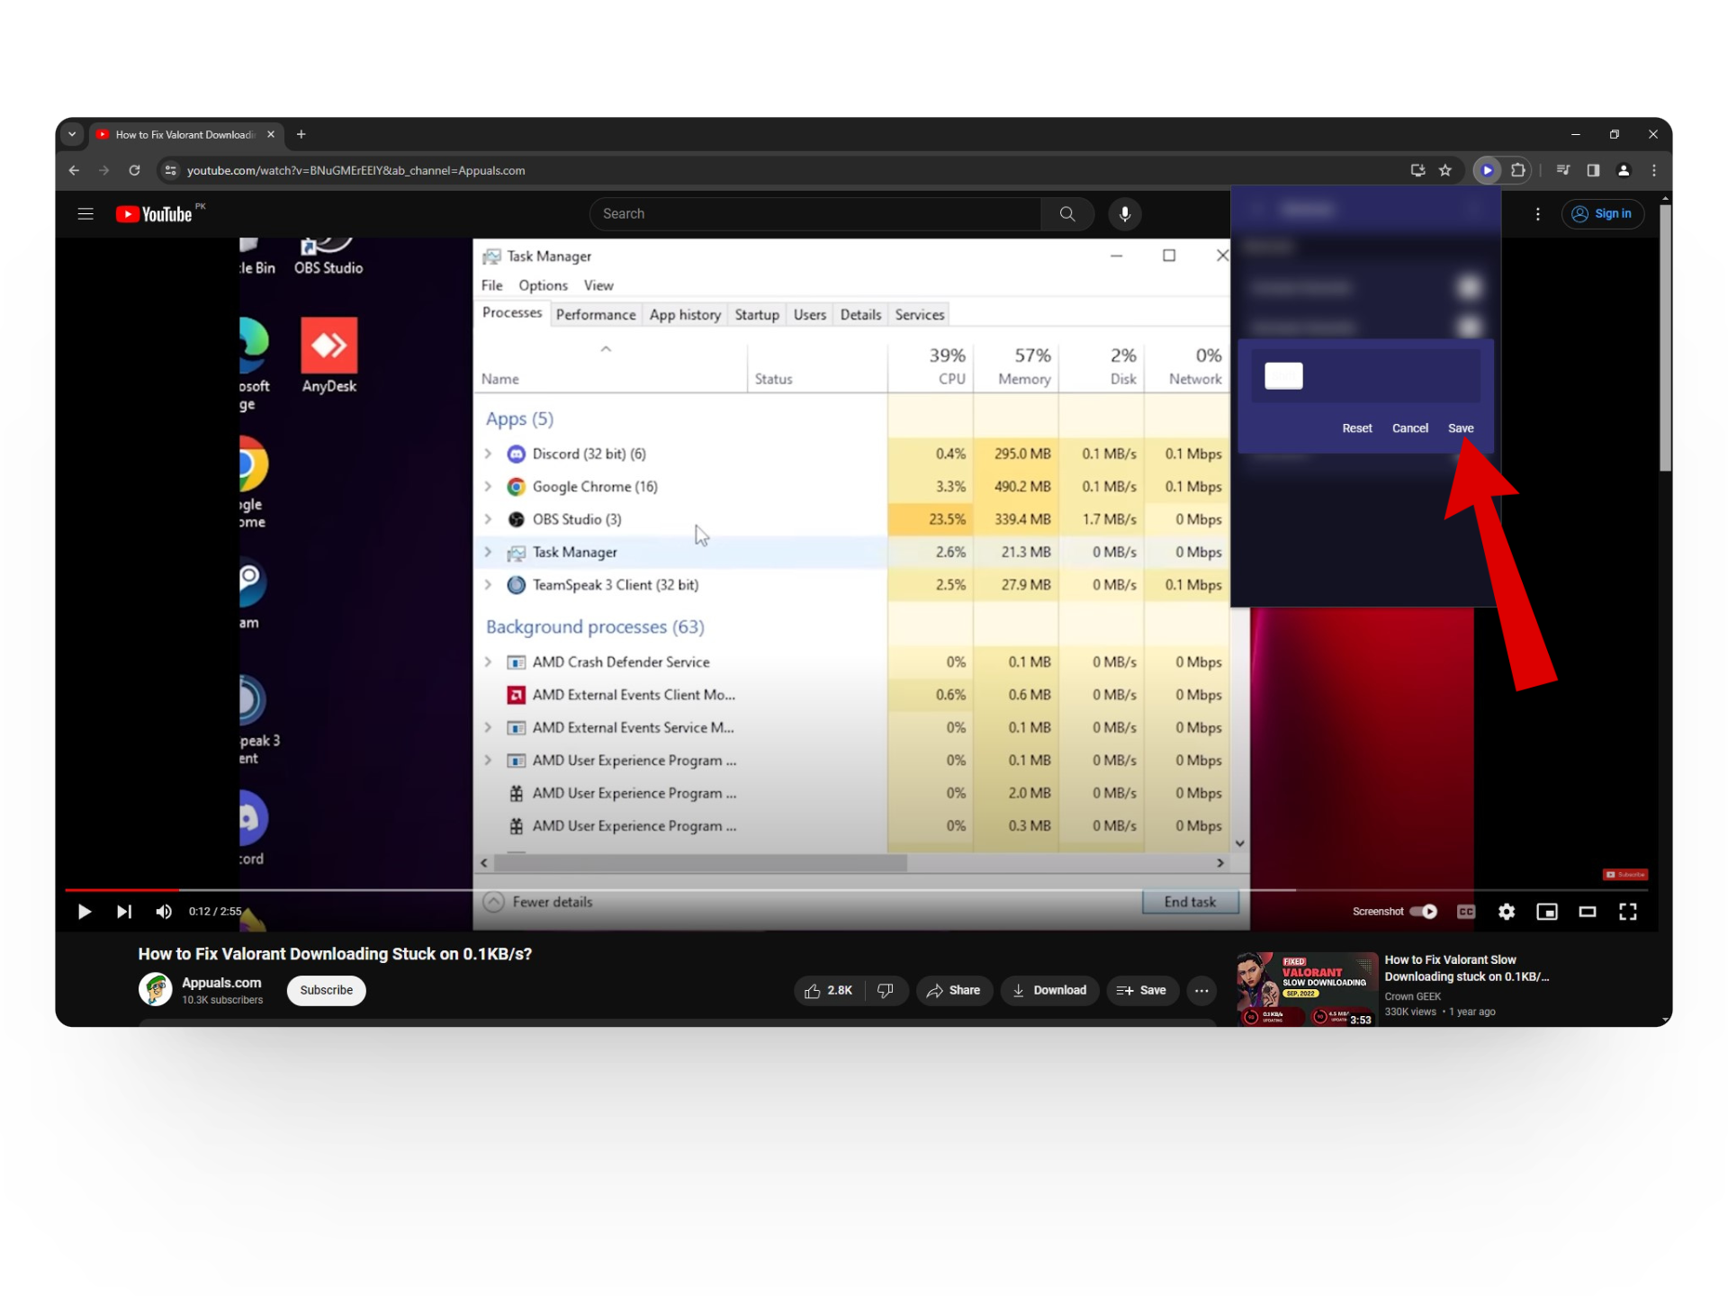Select the How to Fix Valorant browser tab
The image size is (1728, 1296).
coord(185,134)
